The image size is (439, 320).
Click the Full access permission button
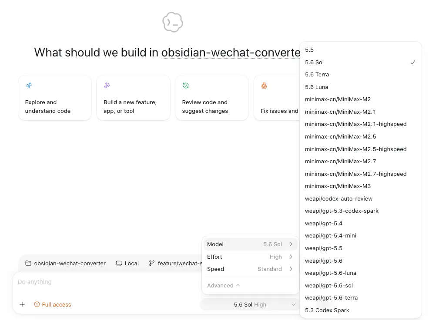tap(52, 305)
